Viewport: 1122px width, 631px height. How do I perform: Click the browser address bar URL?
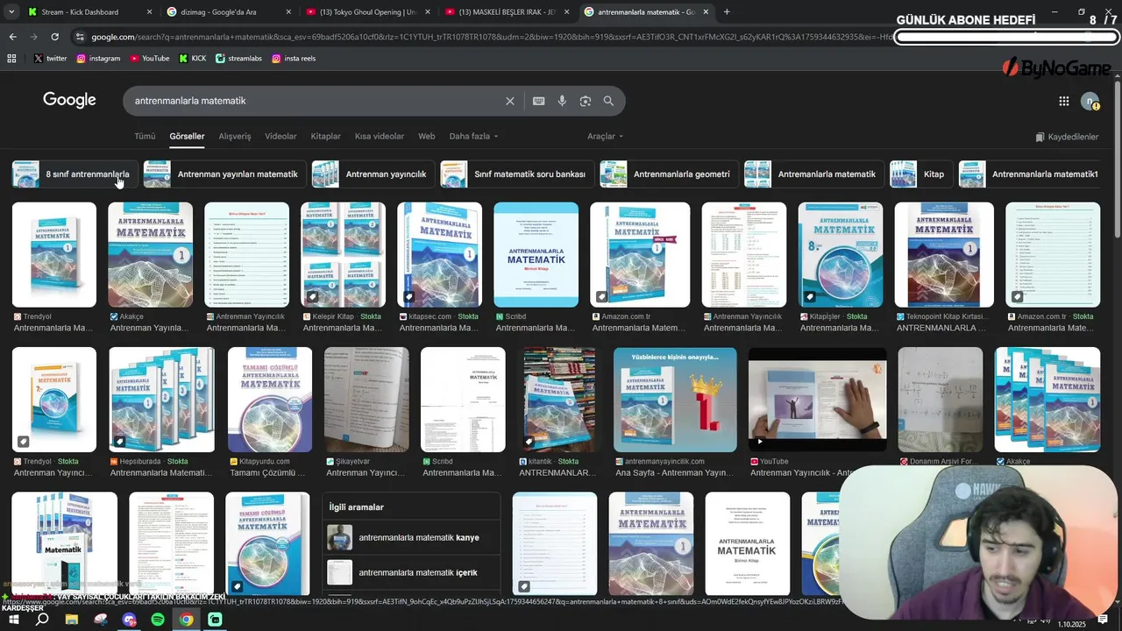pos(491,37)
